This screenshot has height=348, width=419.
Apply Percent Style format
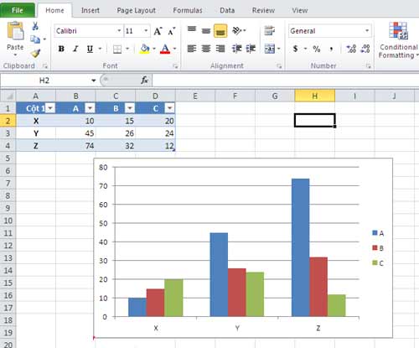point(317,49)
